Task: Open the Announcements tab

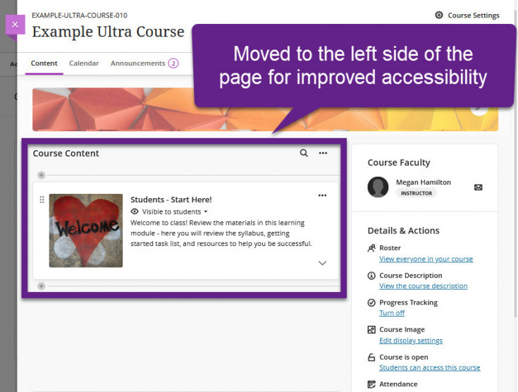Action: [137, 63]
